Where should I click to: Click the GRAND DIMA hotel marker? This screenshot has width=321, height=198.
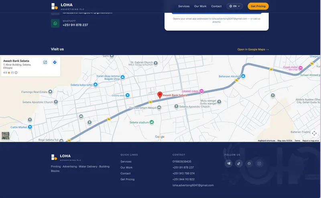tap(201, 91)
